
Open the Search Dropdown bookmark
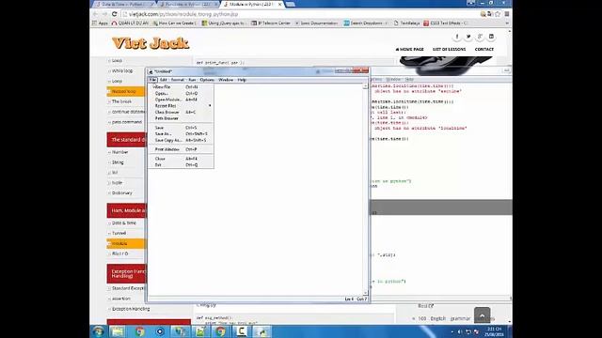[366, 23]
